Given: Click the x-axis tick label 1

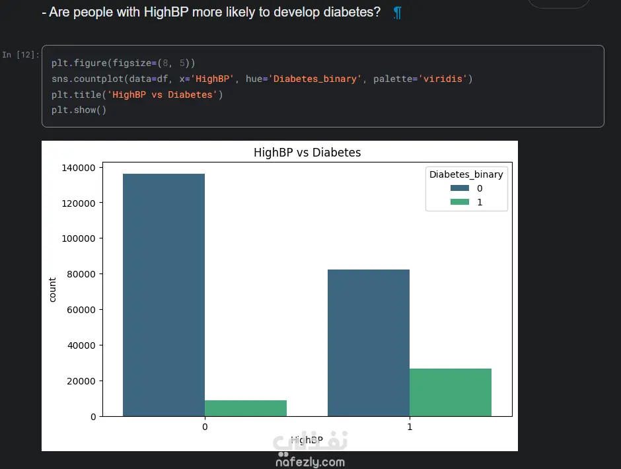Looking at the screenshot, I should click(410, 427).
